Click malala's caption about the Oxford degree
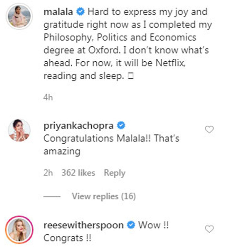The image size is (230, 249). tap(125, 50)
